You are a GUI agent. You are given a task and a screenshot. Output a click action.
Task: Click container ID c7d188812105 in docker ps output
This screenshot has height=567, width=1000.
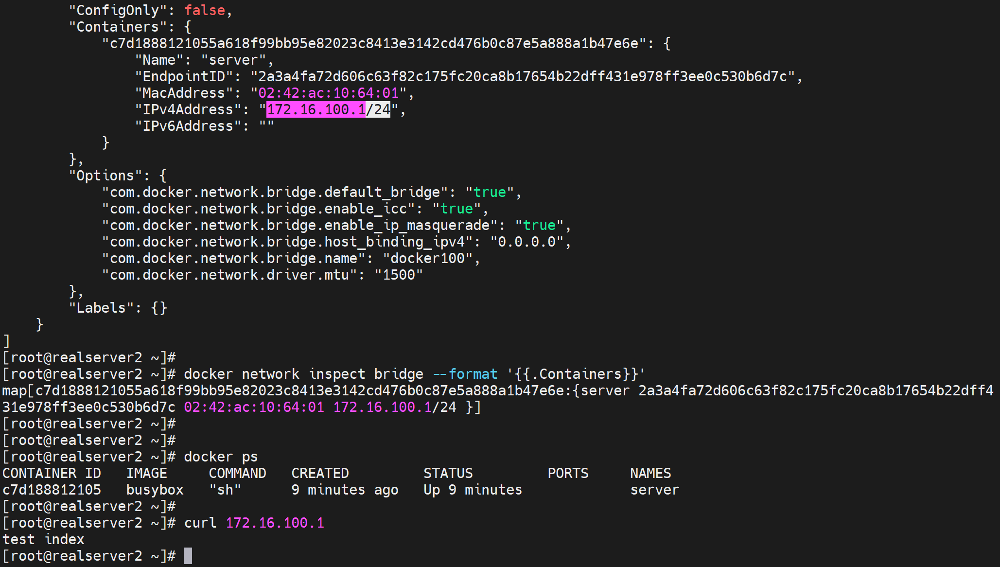(x=52, y=490)
